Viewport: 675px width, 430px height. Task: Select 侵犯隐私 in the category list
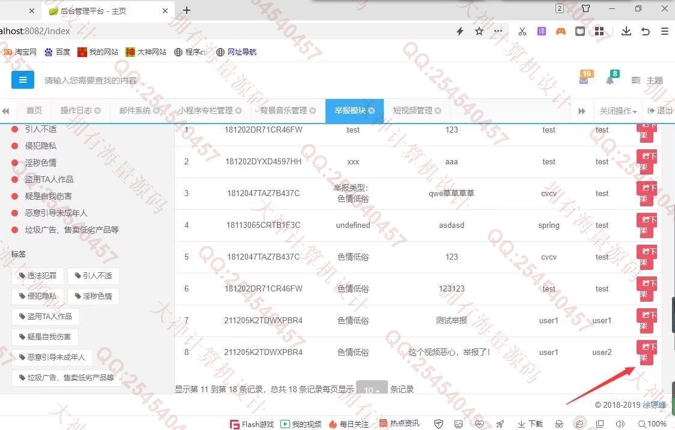coord(40,146)
